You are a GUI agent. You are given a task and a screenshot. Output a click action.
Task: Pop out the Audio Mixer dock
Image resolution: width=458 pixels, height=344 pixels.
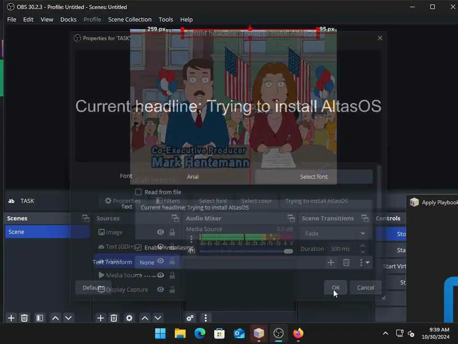point(291,218)
